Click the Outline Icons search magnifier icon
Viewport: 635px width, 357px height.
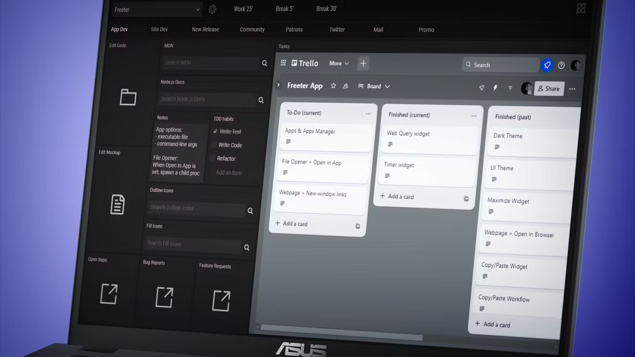[x=251, y=211]
